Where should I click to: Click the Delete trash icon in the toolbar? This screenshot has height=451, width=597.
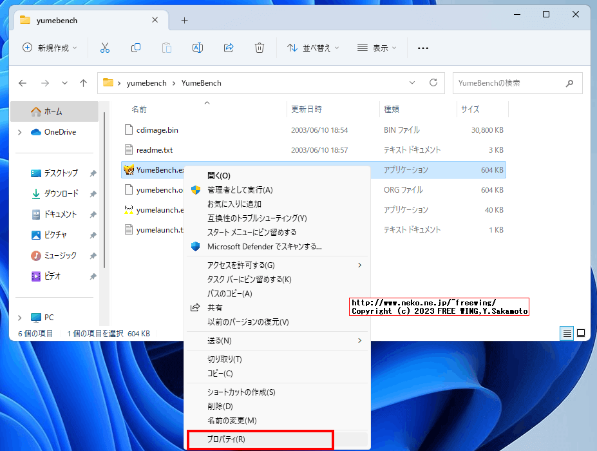260,47
